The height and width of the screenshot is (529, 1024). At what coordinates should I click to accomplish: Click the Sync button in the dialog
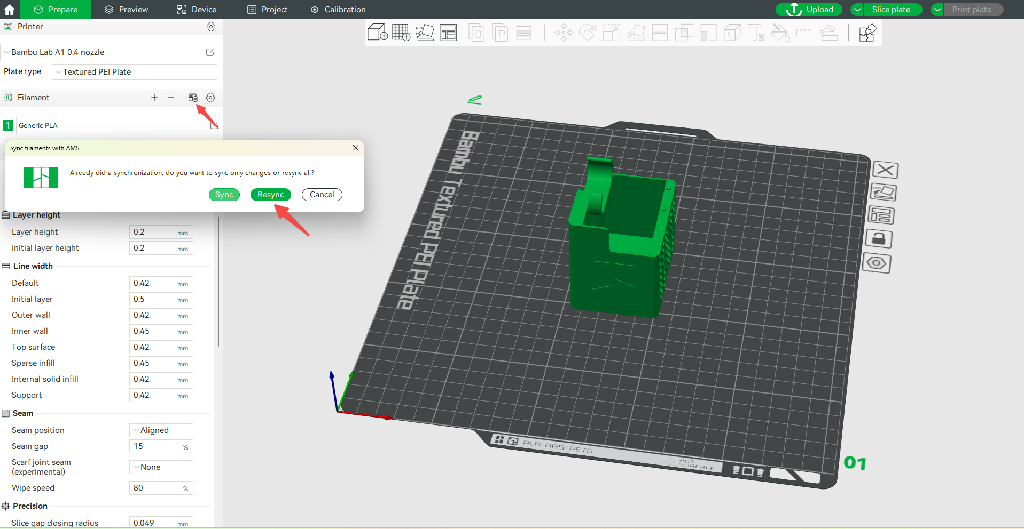(x=224, y=195)
